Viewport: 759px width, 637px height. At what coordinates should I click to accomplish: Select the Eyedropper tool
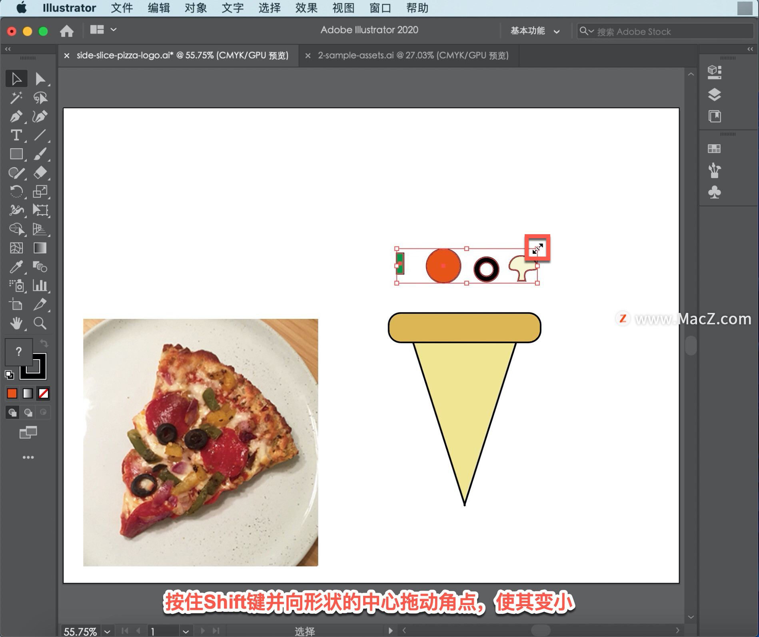tap(16, 267)
